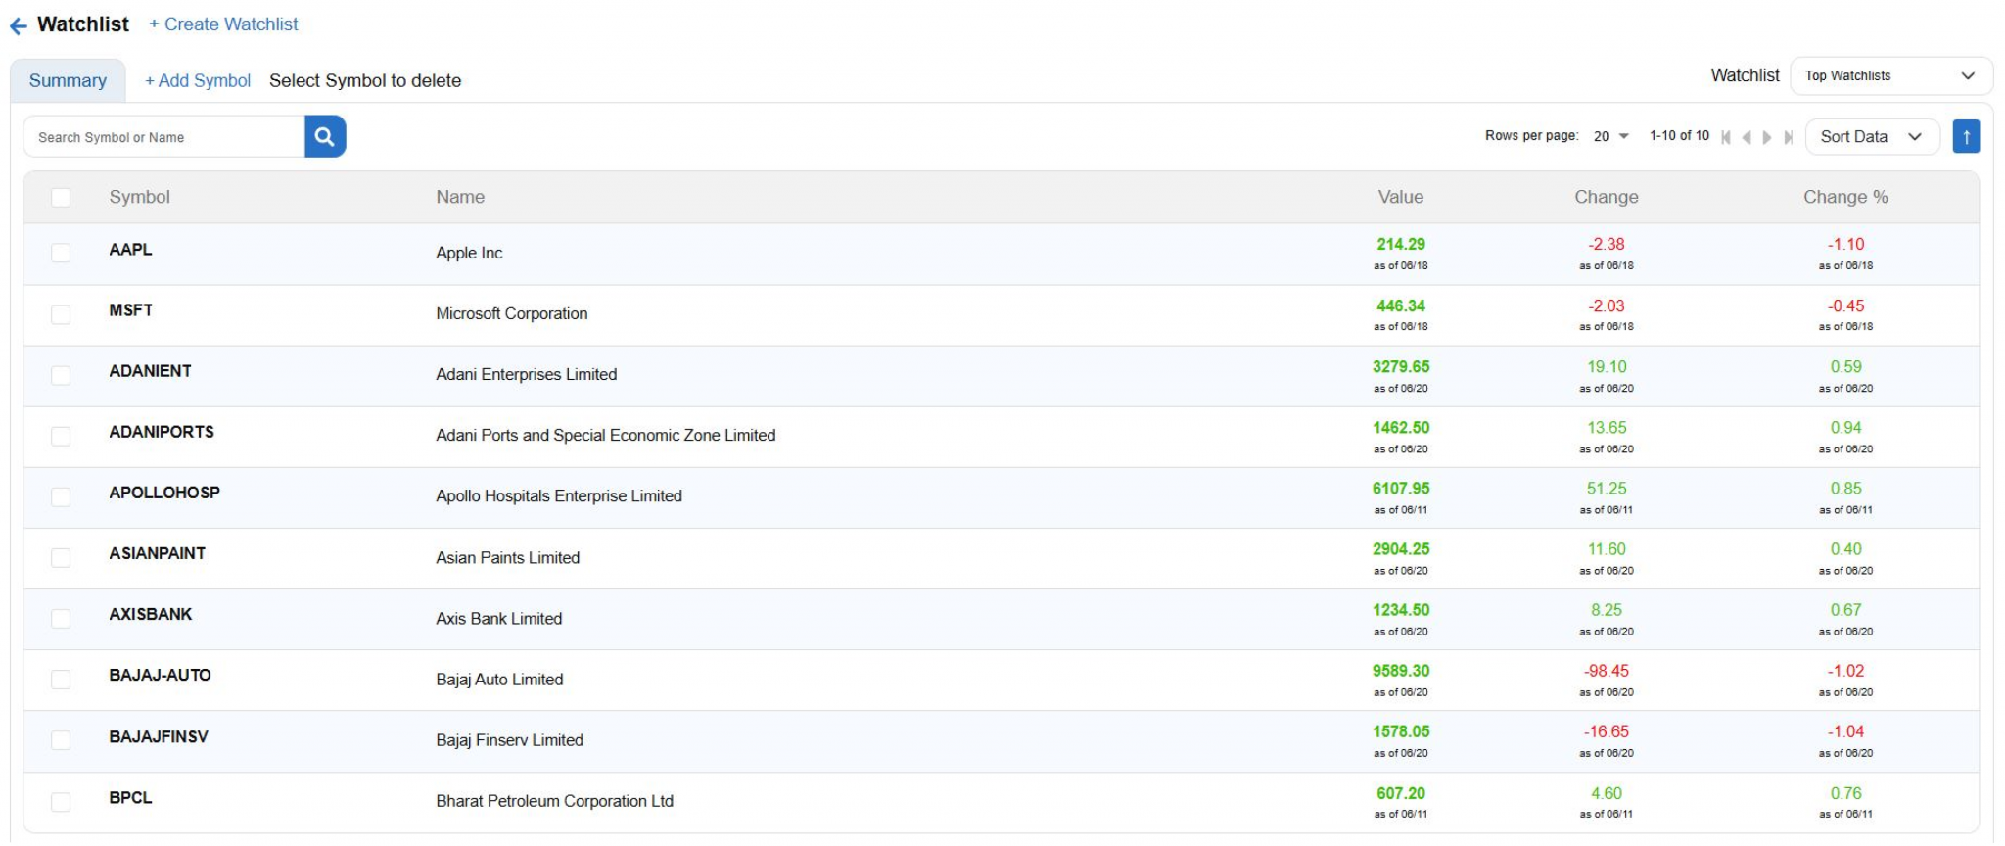This screenshot has height=846, width=2005.
Task: Select the BPCL symbol
Action: (x=130, y=797)
